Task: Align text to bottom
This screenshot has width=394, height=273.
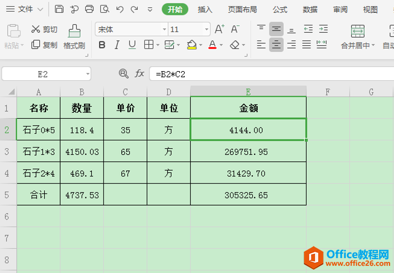Action: [x=291, y=30]
